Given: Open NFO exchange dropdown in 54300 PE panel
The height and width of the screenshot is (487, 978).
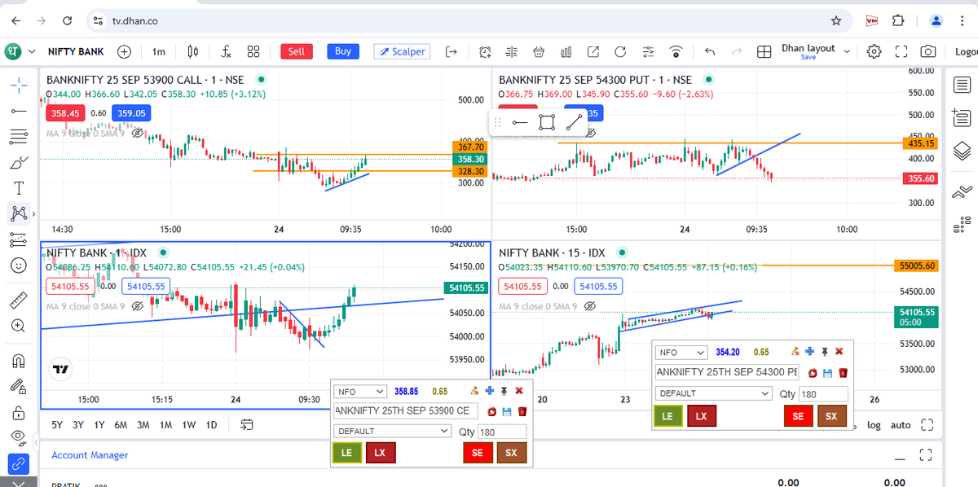Looking at the screenshot, I should 681,353.
